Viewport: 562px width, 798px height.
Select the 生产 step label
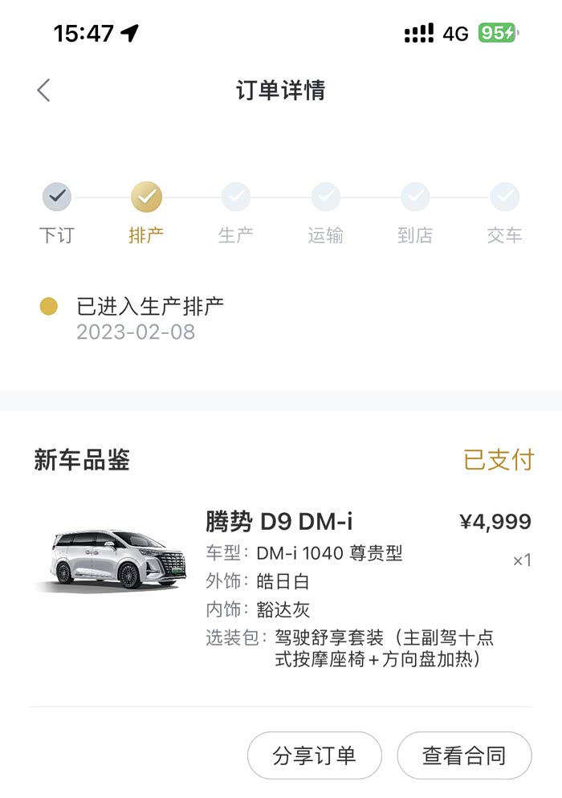236,235
